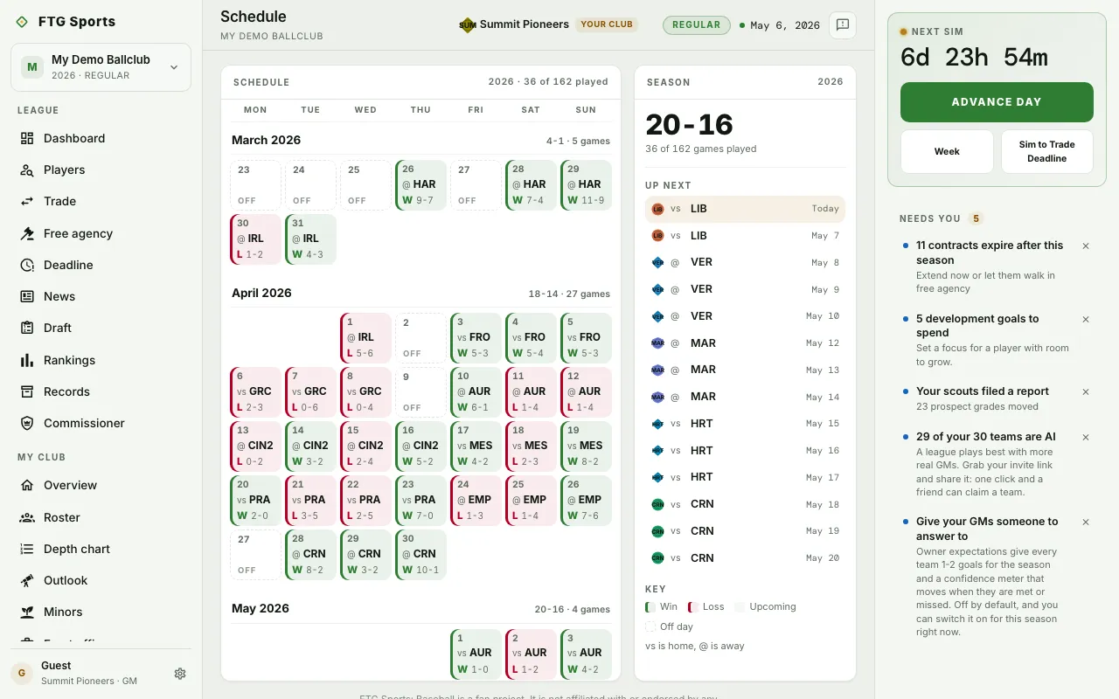Select today's LIB game in Up Next
The height and width of the screenshot is (699, 1119).
[745, 209]
